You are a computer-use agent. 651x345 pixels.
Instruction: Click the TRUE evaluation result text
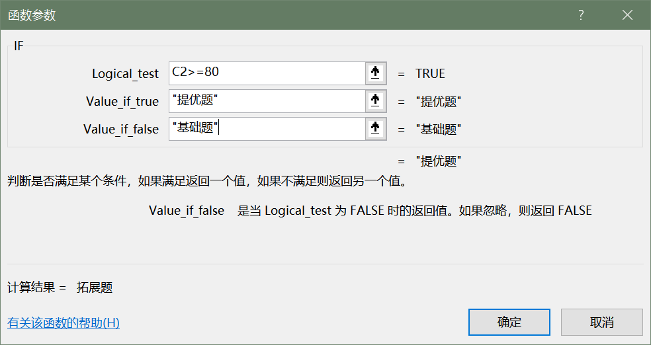pos(430,74)
